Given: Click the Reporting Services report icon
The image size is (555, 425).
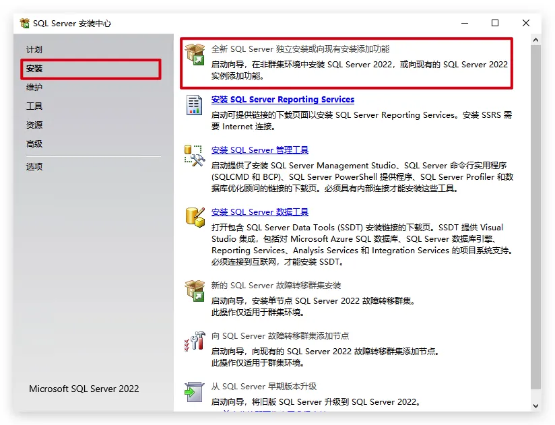Looking at the screenshot, I should coord(195,105).
